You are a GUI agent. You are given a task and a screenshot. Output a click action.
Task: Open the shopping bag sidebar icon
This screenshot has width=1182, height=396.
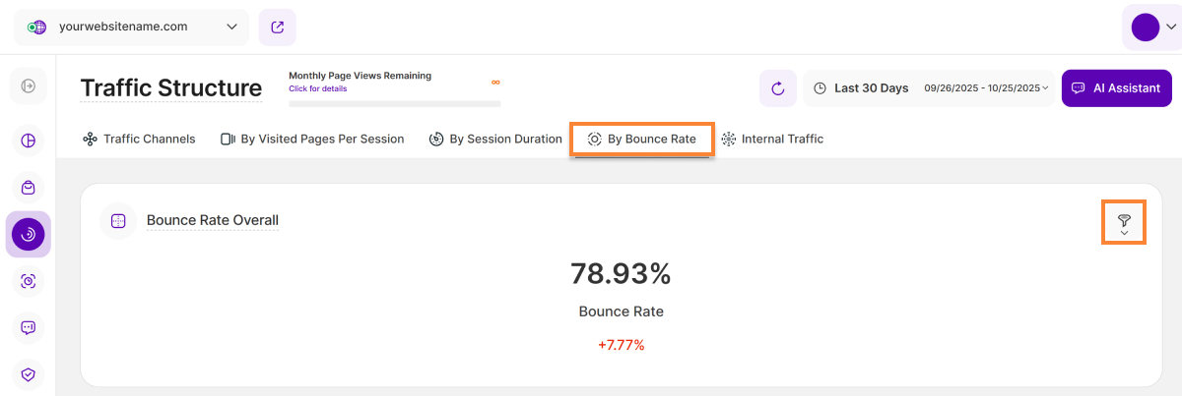click(x=29, y=187)
